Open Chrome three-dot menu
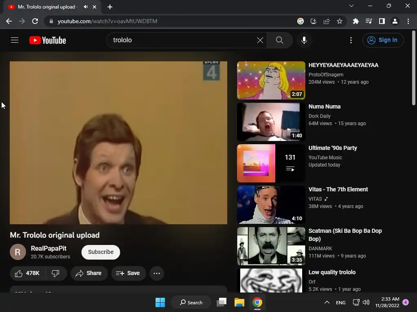The image size is (417, 312). click(408, 21)
